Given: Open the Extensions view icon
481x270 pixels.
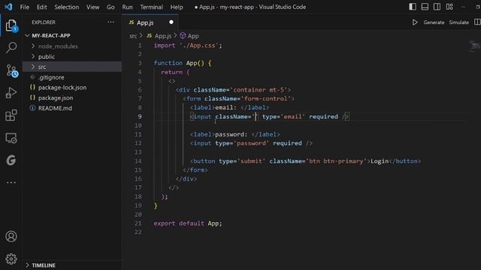Looking at the screenshot, I should click(x=11, y=115).
